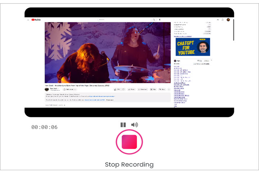Click the 00:00:06 recording timer
The height and width of the screenshot is (172, 259).
45,127
